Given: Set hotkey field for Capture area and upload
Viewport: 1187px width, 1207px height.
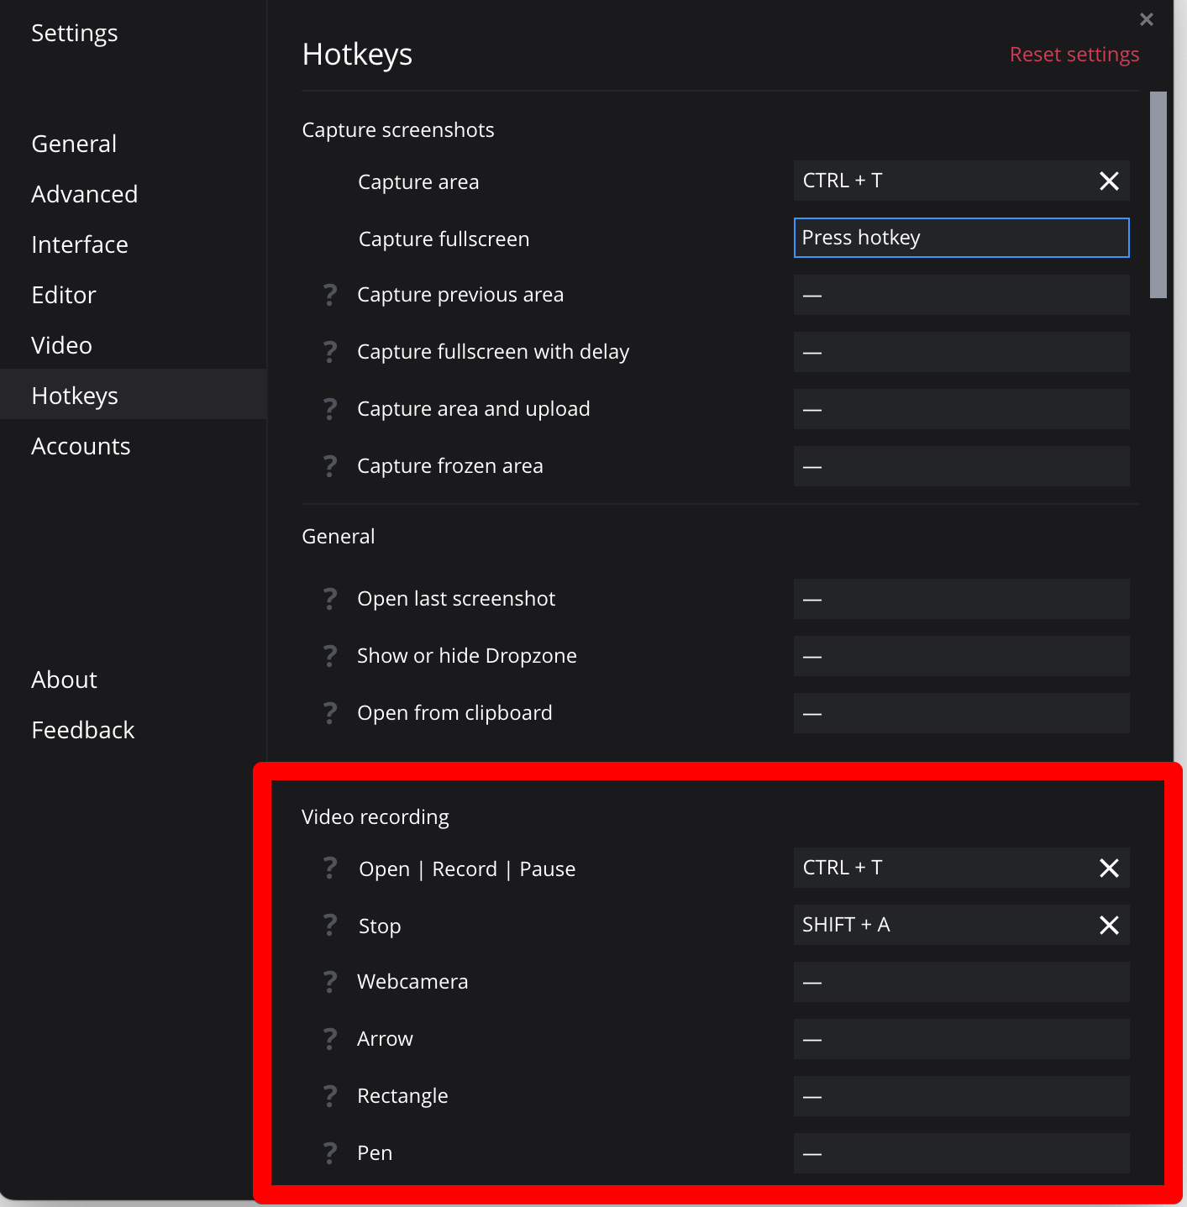Looking at the screenshot, I should pyautogui.click(x=961, y=409).
